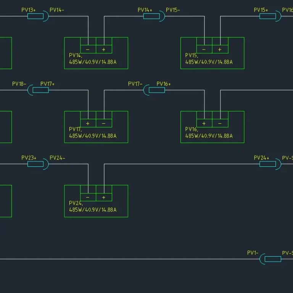Select the PV14 module negative terminal
Image resolution: width=293 pixels, height=293 pixels.
pyautogui.click(x=88, y=50)
